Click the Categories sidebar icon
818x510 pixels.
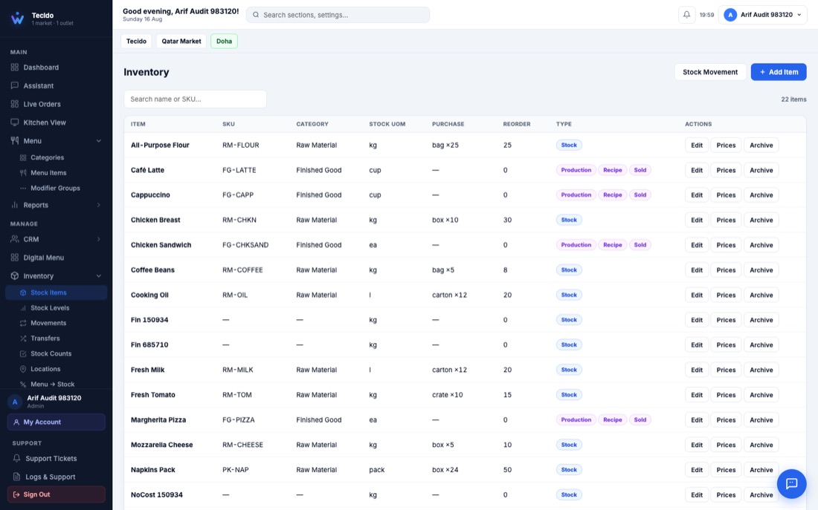point(23,157)
